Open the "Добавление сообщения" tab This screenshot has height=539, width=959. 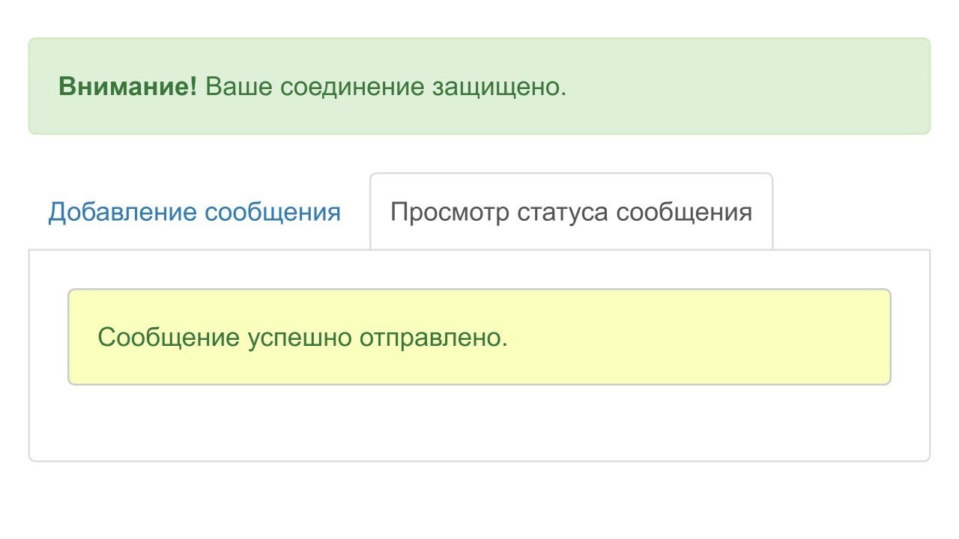tap(194, 212)
